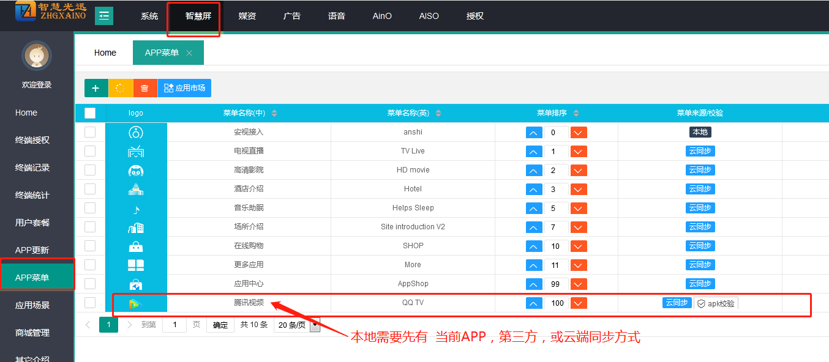Viewport: 829px width, 362px height.
Task: Sort by 菜单排序 column arrows
Action: (x=576, y=113)
